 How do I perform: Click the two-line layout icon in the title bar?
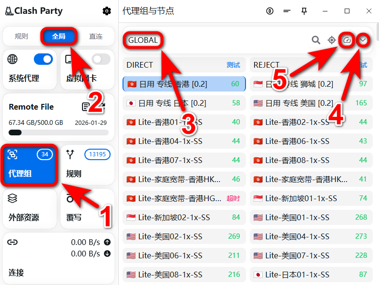[287, 11]
